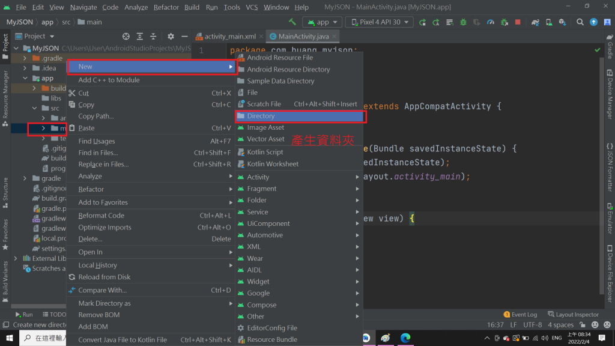Toggle read-only lock icon in status bar
615x346 pixels.
coord(583,325)
